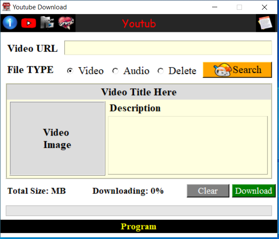Click the app icon in title bar
This screenshot has width=279, height=239.
click(x=6, y=7)
